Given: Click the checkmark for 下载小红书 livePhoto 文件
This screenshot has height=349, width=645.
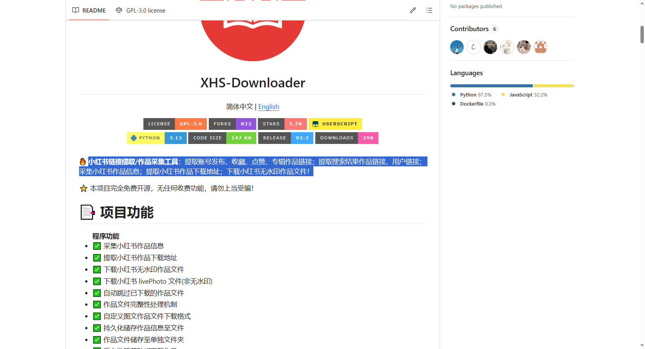Looking at the screenshot, I should 97,281.
